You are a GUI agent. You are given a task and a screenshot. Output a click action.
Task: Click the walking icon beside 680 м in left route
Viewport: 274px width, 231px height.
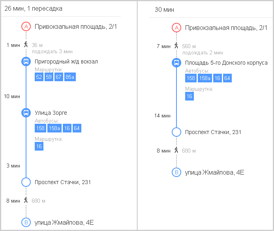(x=26, y=200)
